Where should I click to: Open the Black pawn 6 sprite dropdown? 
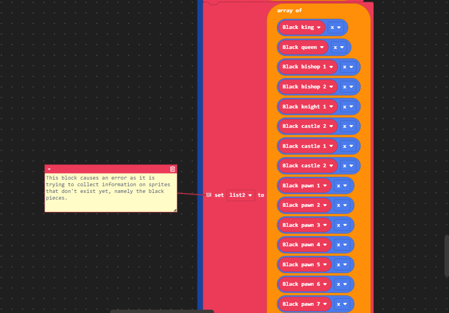pyautogui.click(x=305, y=284)
